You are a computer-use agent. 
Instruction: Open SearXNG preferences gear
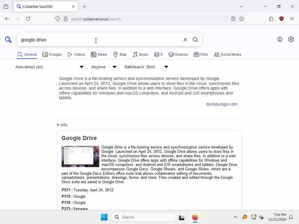tap(291, 39)
